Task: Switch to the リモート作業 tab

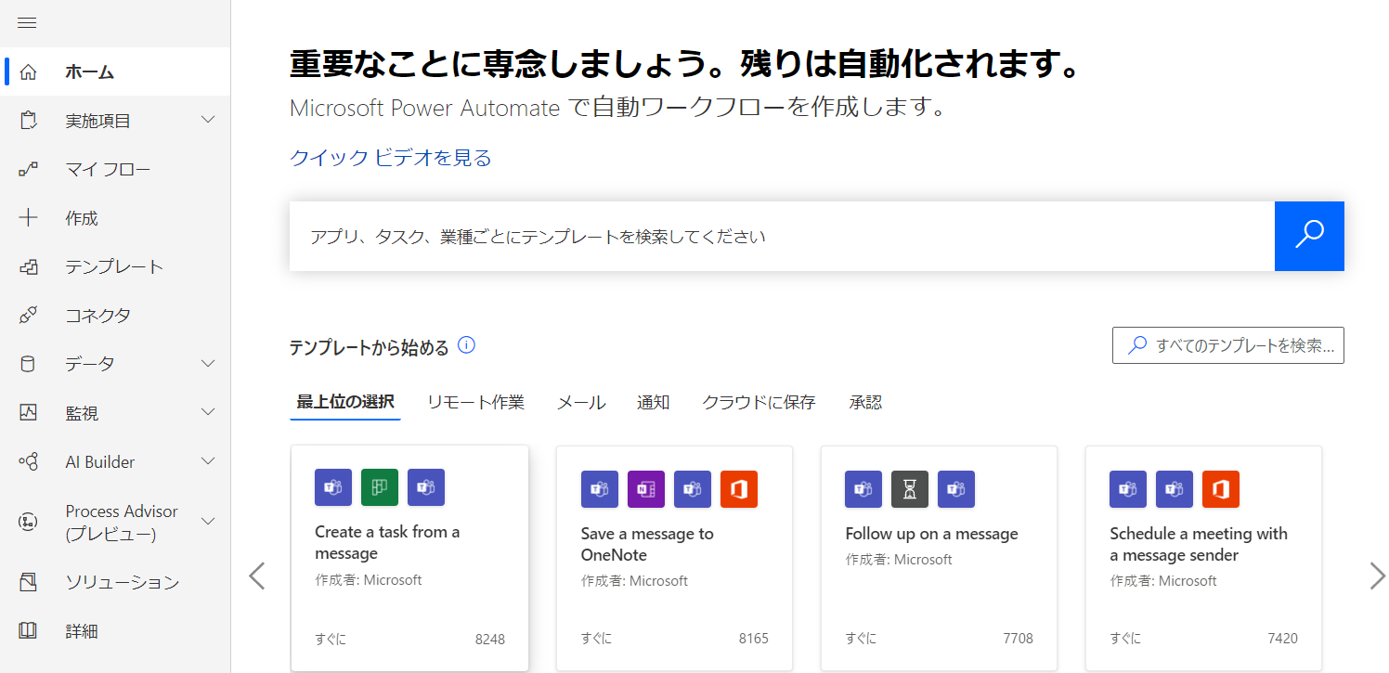Action: pyautogui.click(x=475, y=403)
